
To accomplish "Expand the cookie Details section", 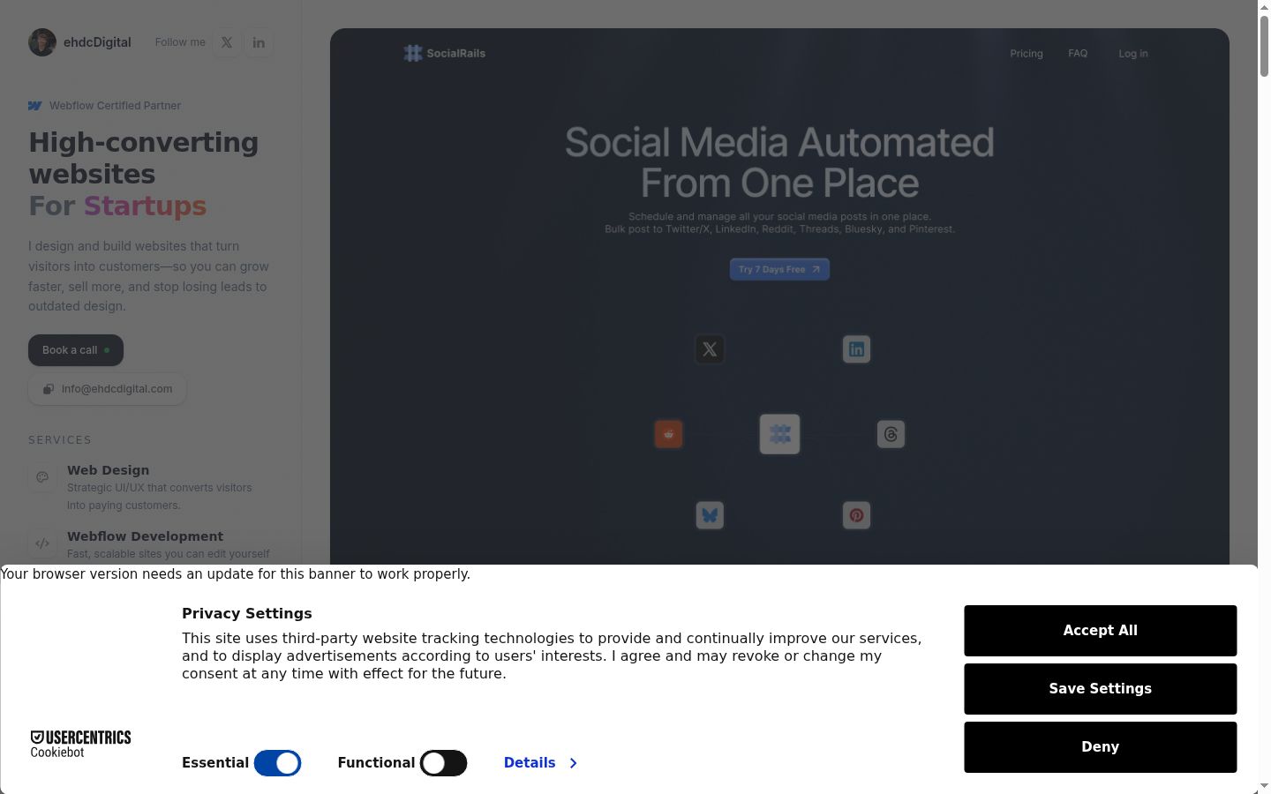I will click(x=540, y=763).
